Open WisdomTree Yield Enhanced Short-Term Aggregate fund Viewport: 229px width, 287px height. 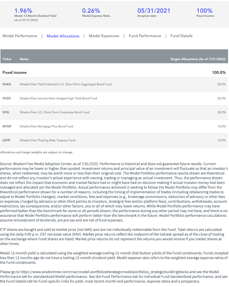[65, 84]
